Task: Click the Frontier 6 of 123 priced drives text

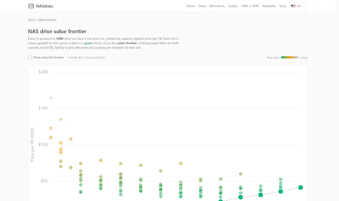Action: (86, 57)
